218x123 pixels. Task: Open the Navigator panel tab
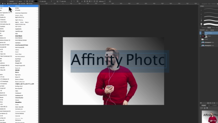(204, 106)
